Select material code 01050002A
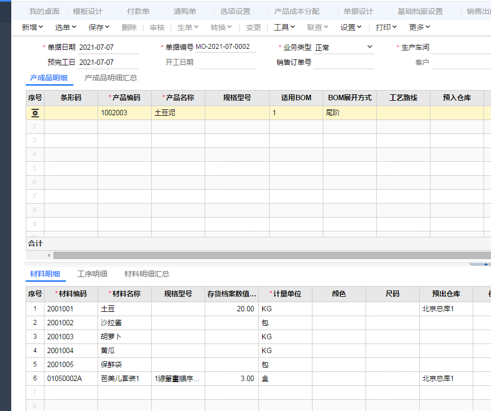This screenshot has height=411, width=491. 71,378
